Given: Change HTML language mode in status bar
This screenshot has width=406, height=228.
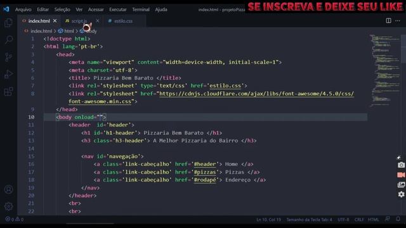Looking at the screenshot, I should pos(374,220).
